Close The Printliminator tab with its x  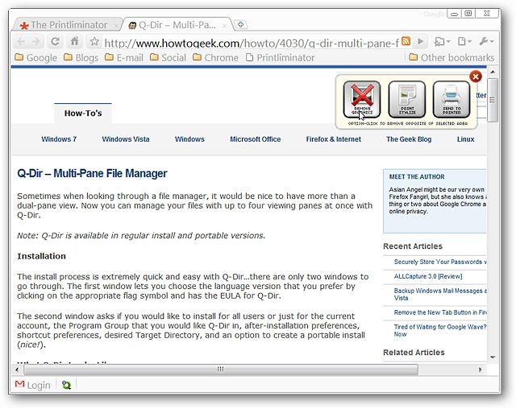click(116, 26)
